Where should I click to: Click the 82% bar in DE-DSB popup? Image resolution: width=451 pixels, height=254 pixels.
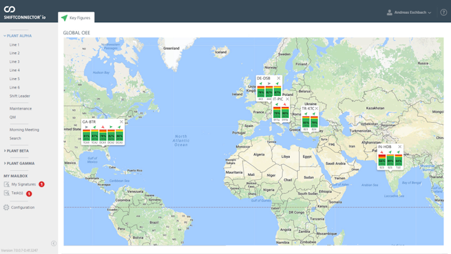point(269,91)
